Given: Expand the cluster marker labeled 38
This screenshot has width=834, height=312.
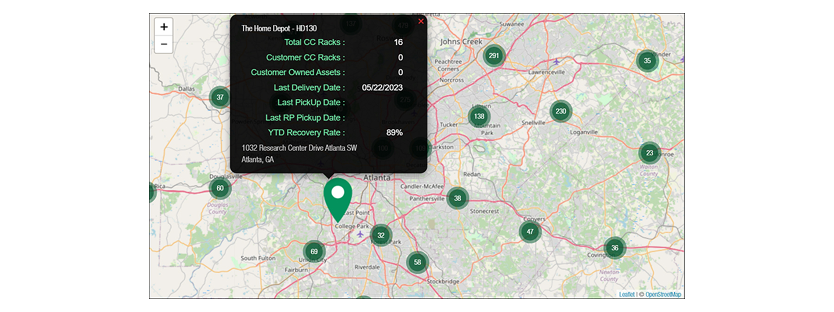Looking at the screenshot, I should [457, 198].
